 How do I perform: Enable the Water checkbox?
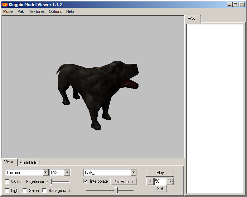point(7,181)
